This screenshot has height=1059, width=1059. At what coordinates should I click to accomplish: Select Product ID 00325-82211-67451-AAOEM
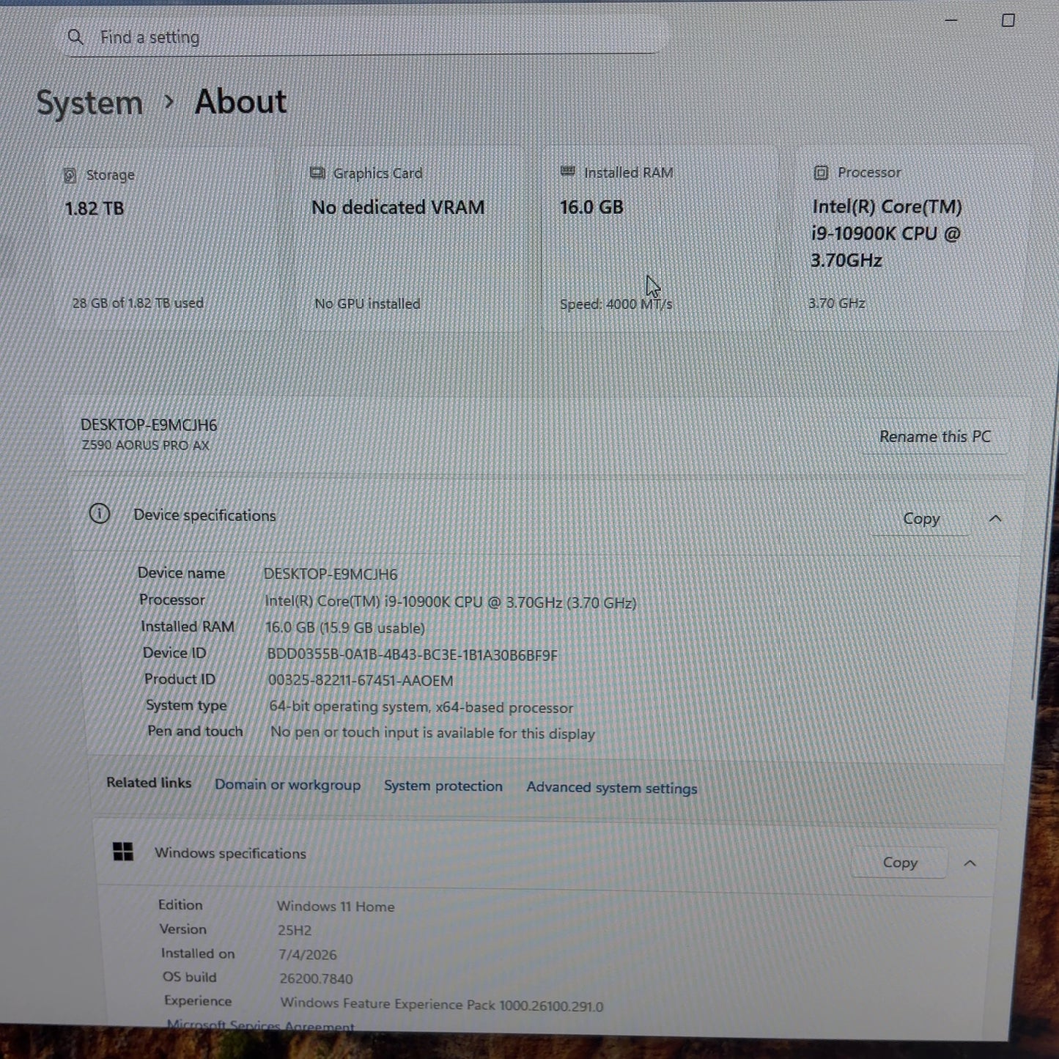361,681
